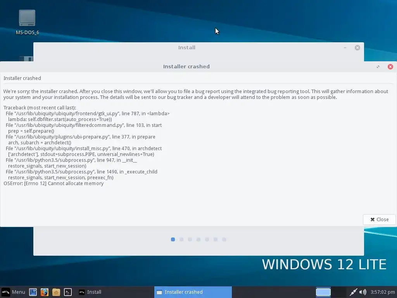Click the 'Installer crashed' heading label
The width and height of the screenshot is (397, 298).
coord(22,78)
